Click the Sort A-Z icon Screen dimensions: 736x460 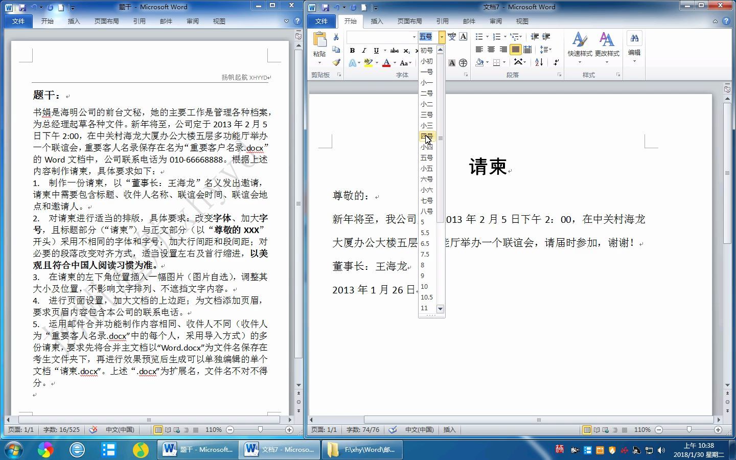click(x=539, y=62)
